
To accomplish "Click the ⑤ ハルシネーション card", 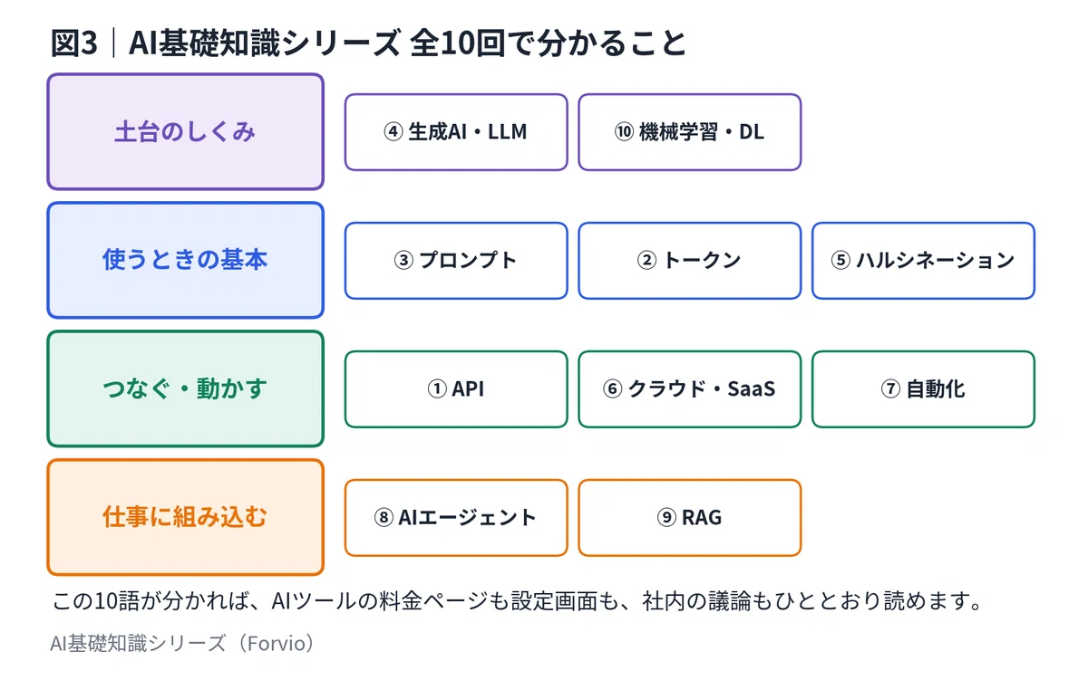I will 923,261.
